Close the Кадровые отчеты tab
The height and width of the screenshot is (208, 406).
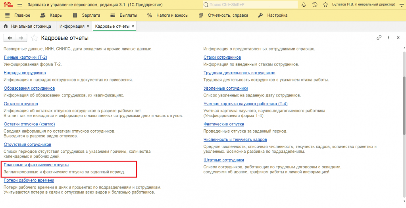point(133,26)
